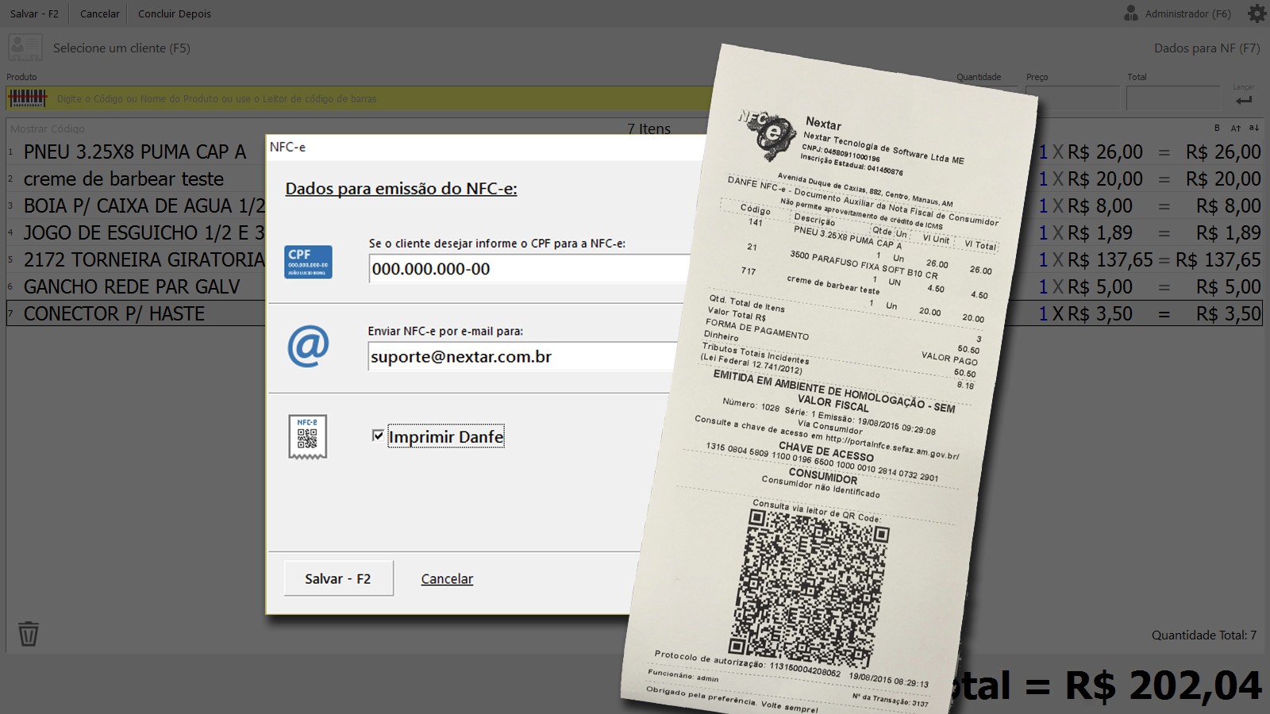Click the customer card icon beside Selecione um cliente
This screenshot has height=714, width=1270.
(25, 48)
